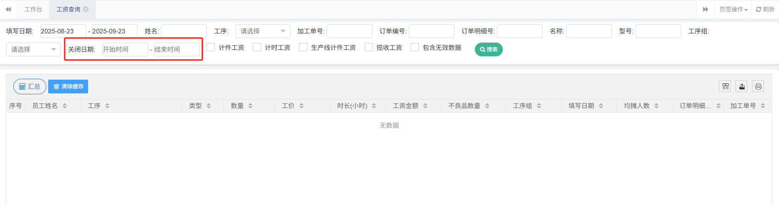Image resolution: width=779 pixels, height=206 pixels.
Task: Toggle the 包含无效数据 checkbox
Action: coord(415,48)
